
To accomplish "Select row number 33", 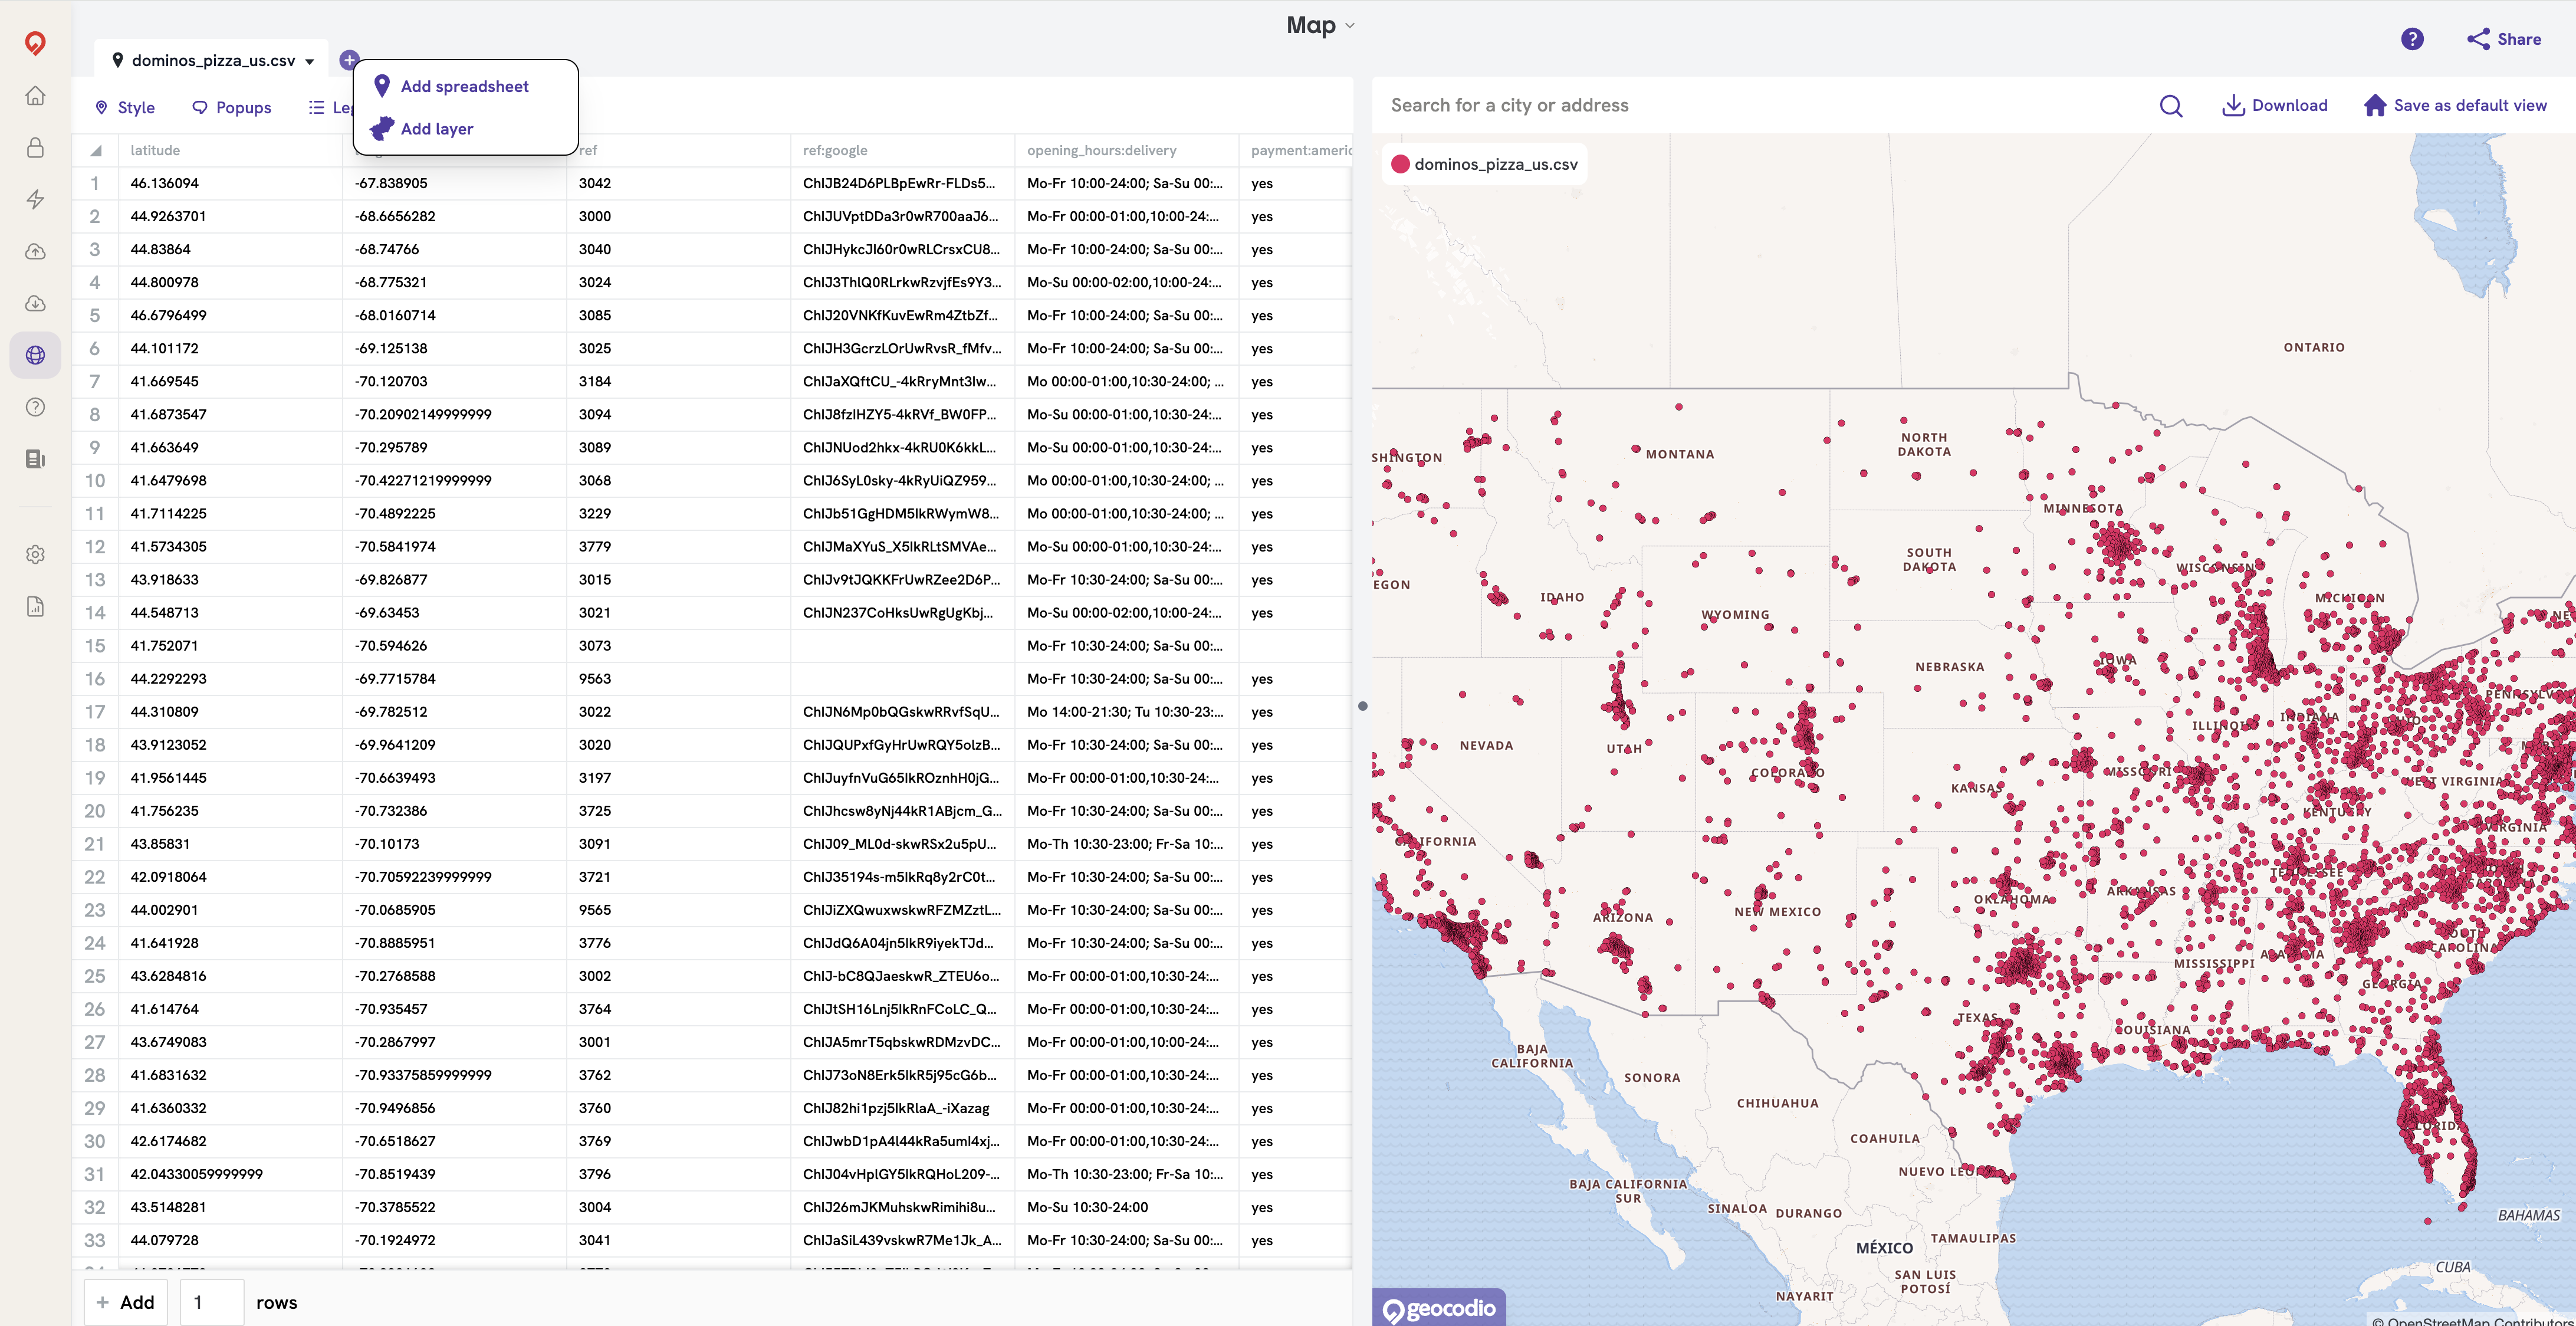I will (95, 1241).
